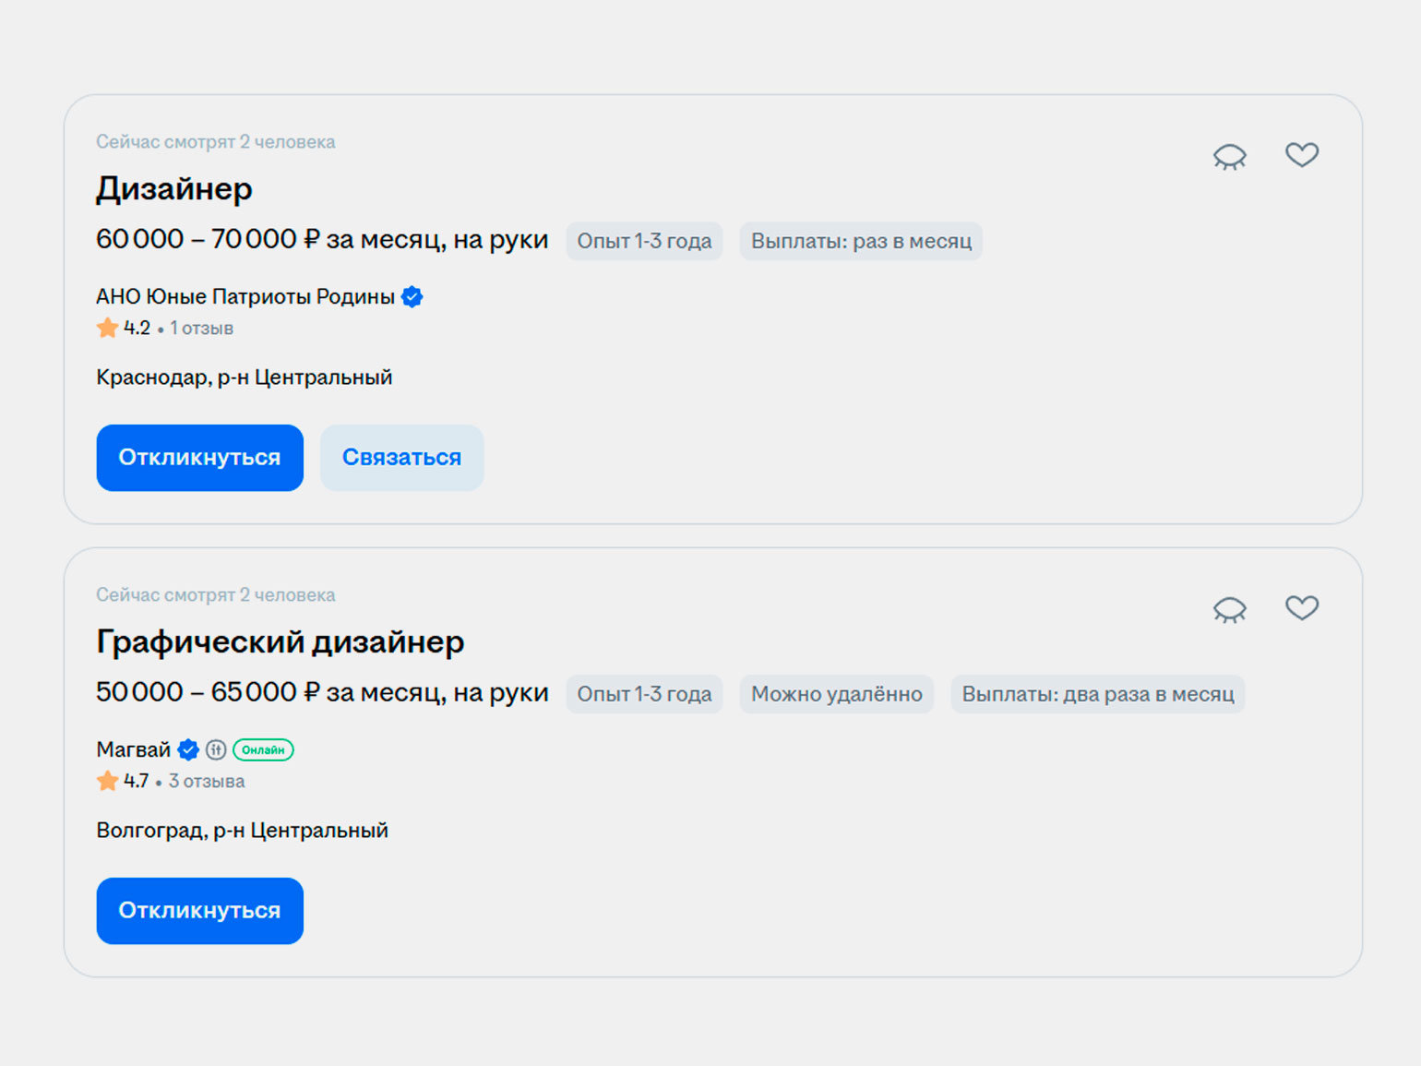Click verified badge next to АНО Юные Патриоты Родины
The image size is (1421, 1066).
point(412,297)
